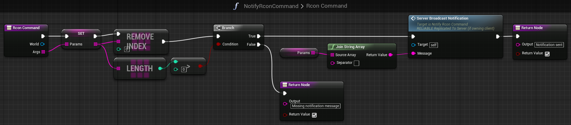Toggle Return Value checkbox on lower Return Node
Image resolution: width=571 pixels, height=125 pixels.
(x=314, y=115)
